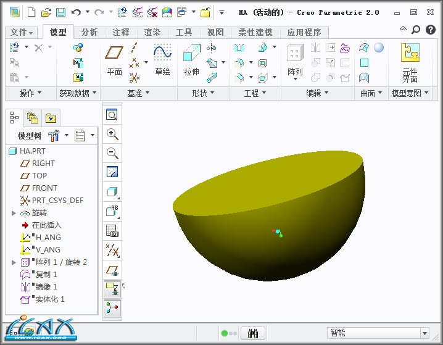Click the zoom in magnifier icon
The height and width of the screenshot is (345, 443).
click(x=112, y=134)
